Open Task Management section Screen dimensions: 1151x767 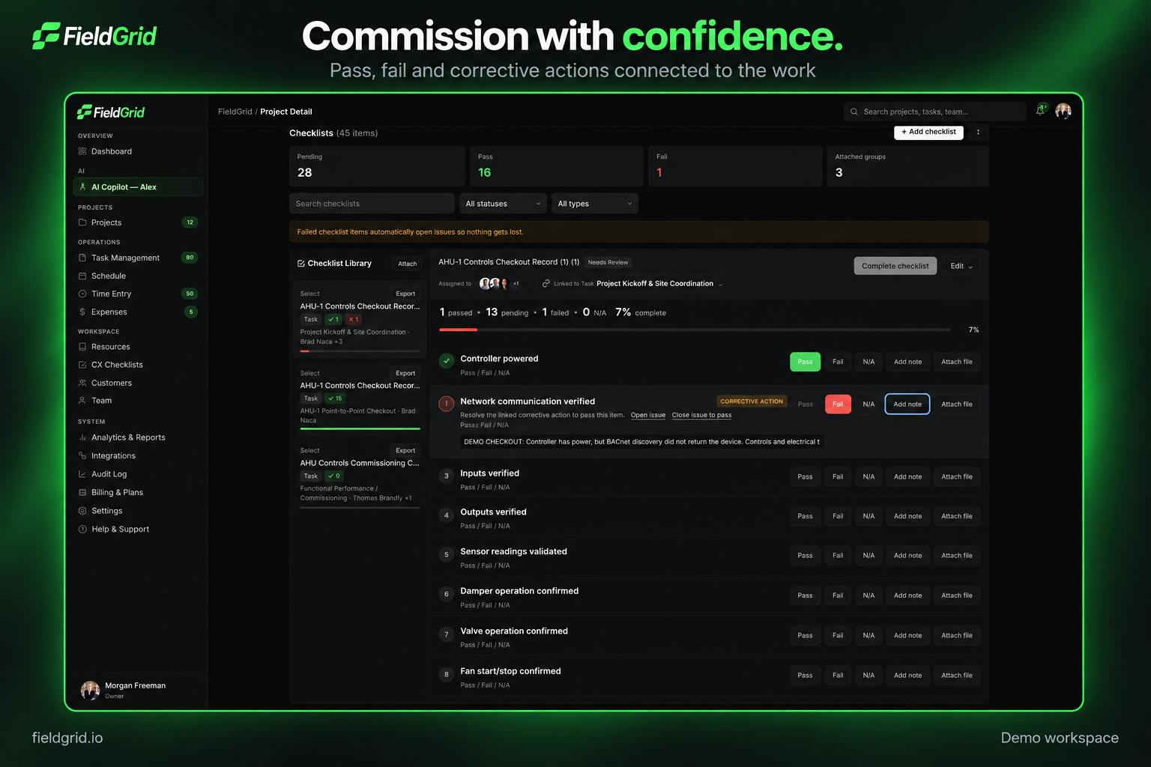(138, 258)
